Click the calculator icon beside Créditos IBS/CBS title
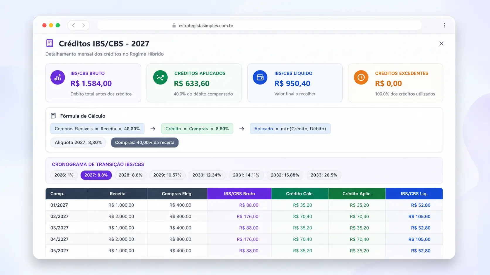 tap(50, 43)
